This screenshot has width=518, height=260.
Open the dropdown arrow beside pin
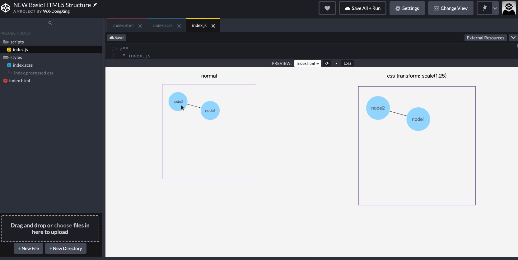pos(495,8)
